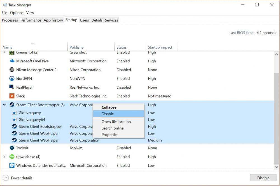
Task: Click the scrollbar up arrow
Action: click(276, 54)
